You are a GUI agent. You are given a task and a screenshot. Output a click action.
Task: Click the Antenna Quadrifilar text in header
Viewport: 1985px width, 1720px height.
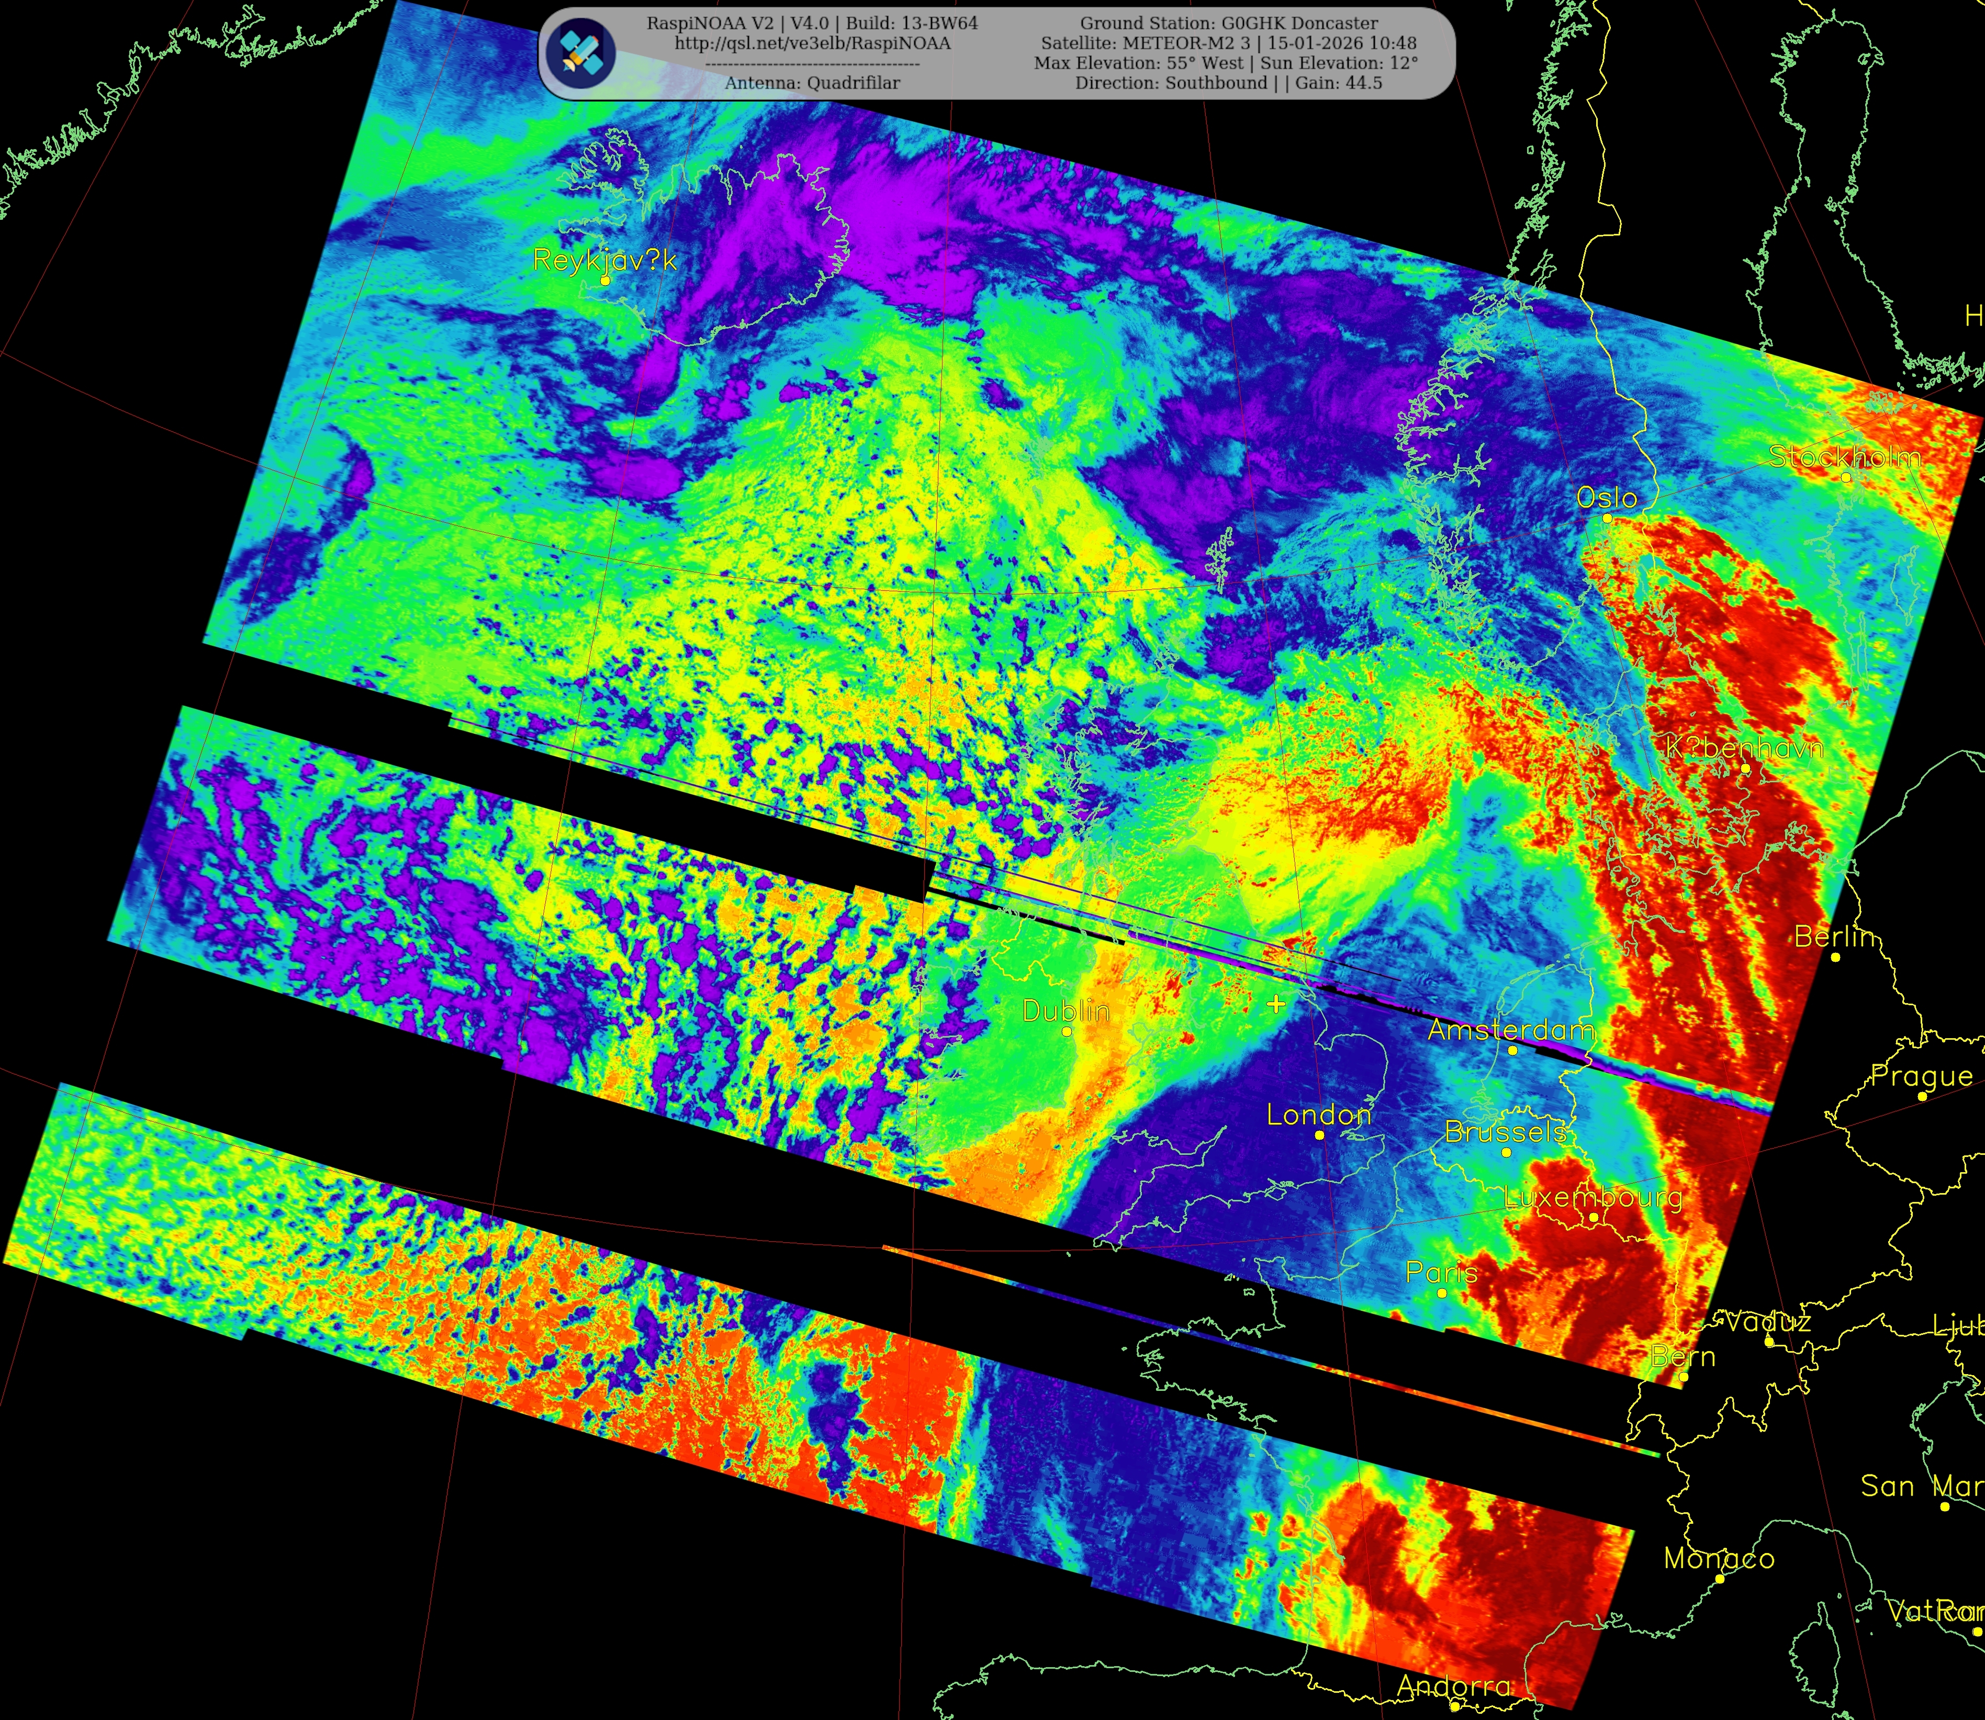click(812, 84)
